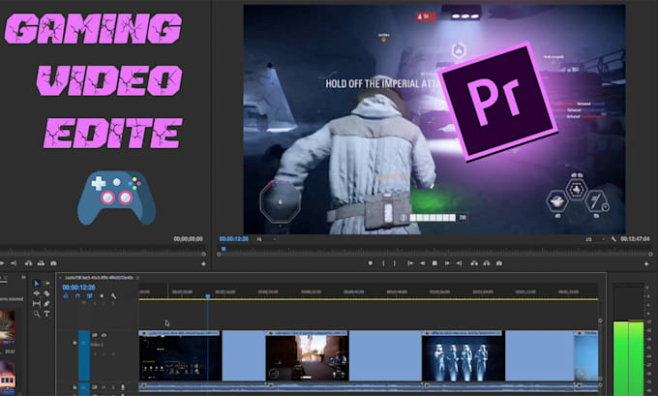
Task: Click the blue timeline playhead marker
Action: (x=208, y=296)
